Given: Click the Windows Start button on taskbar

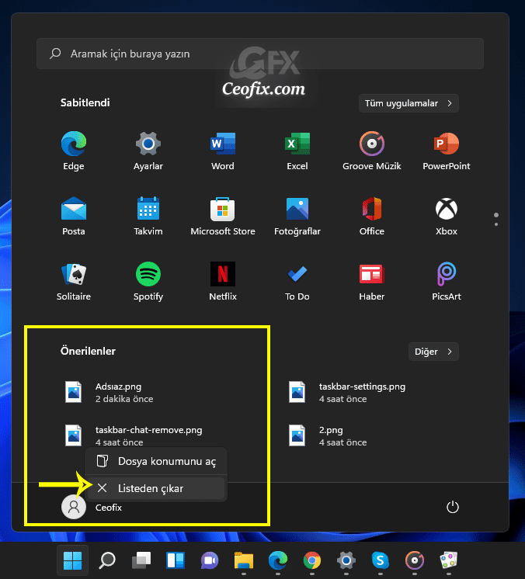Looking at the screenshot, I should pos(73,560).
